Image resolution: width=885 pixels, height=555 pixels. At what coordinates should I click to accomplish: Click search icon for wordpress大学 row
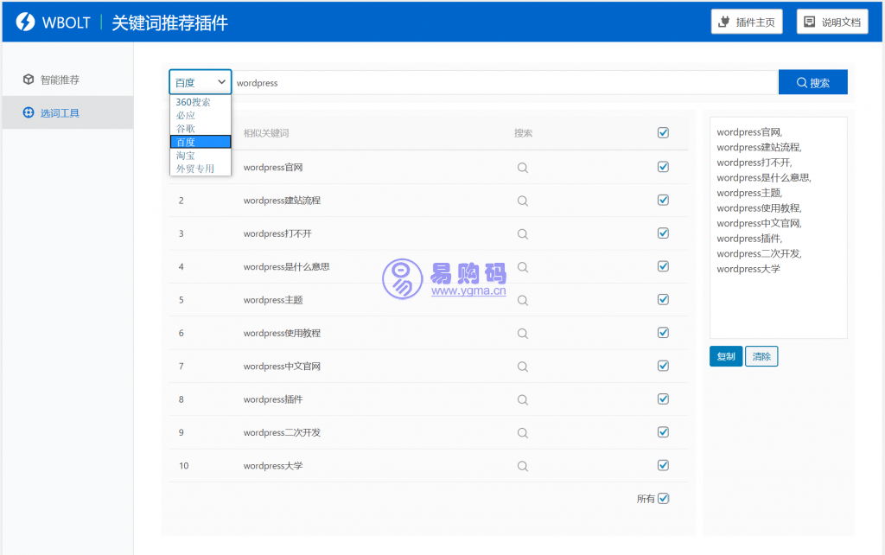point(522,466)
